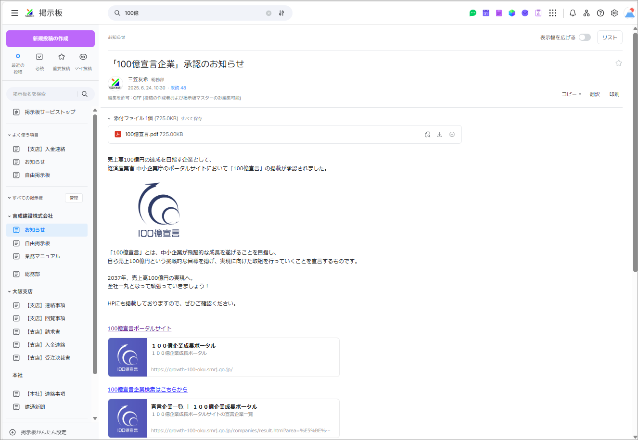This screenshot has width=638, height=440.
Task: Click the board name search field
Action: tap(43, 94)
